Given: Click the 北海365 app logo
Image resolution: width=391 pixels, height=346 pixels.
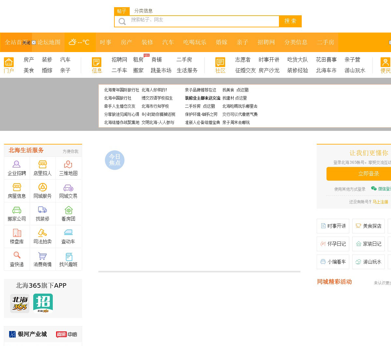Looking at the screenshot, I should 20,303.
